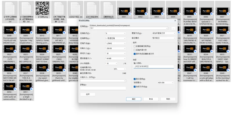Open the AES-256 encryption algorithm dropdown

click(166, 83)
